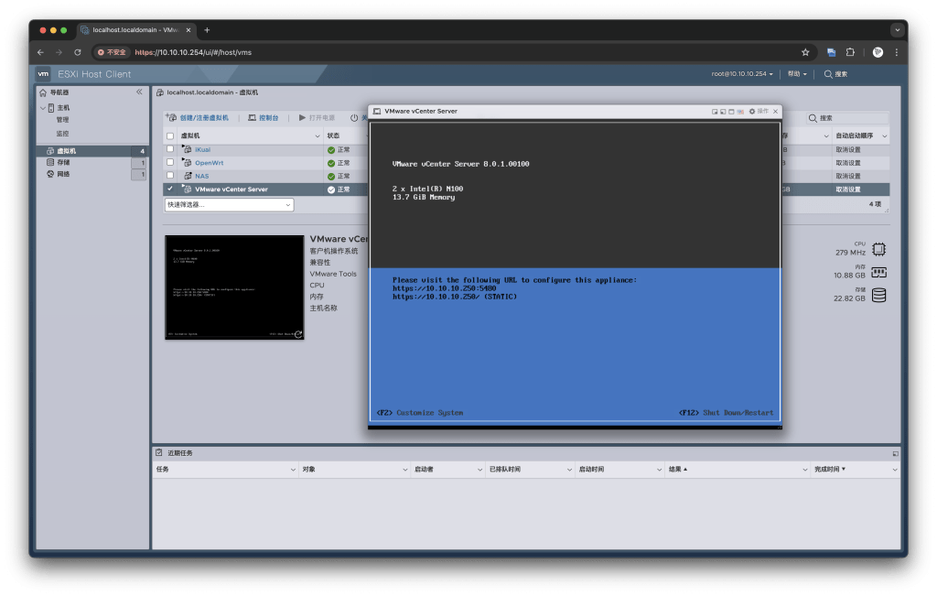The image size is (937, 596).
Task: Click the power-on play icon
Action: click(302, 118)
